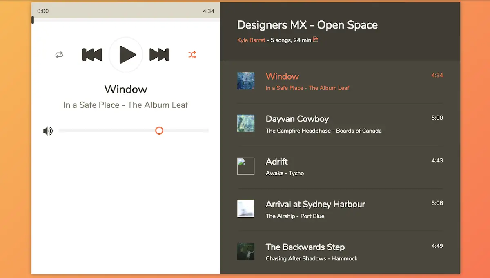Skip to the previous track
Screen dimensions: 490x278
[92, 55]
